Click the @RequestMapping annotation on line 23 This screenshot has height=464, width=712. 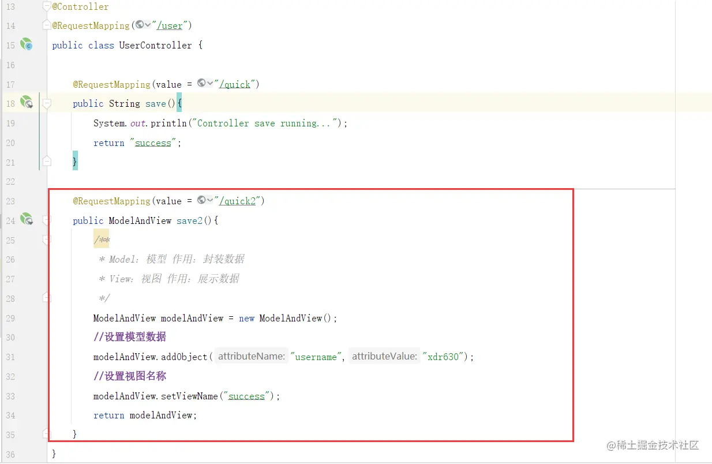click(x=111, y=201)
